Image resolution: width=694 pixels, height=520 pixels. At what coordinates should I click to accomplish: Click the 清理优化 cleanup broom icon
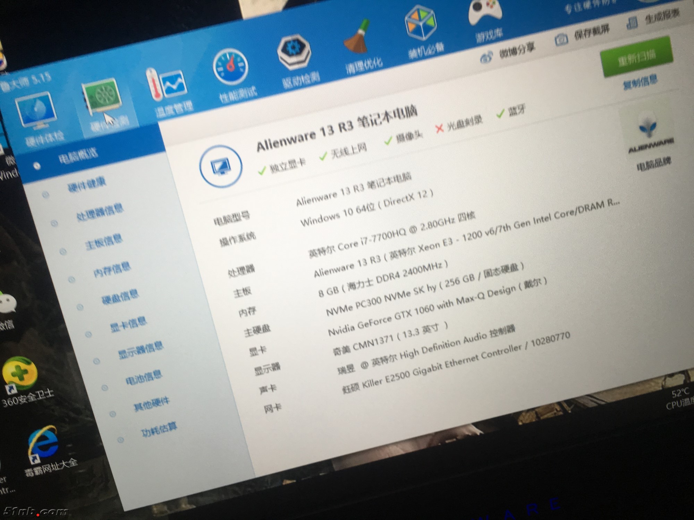(x=357, y=38)
